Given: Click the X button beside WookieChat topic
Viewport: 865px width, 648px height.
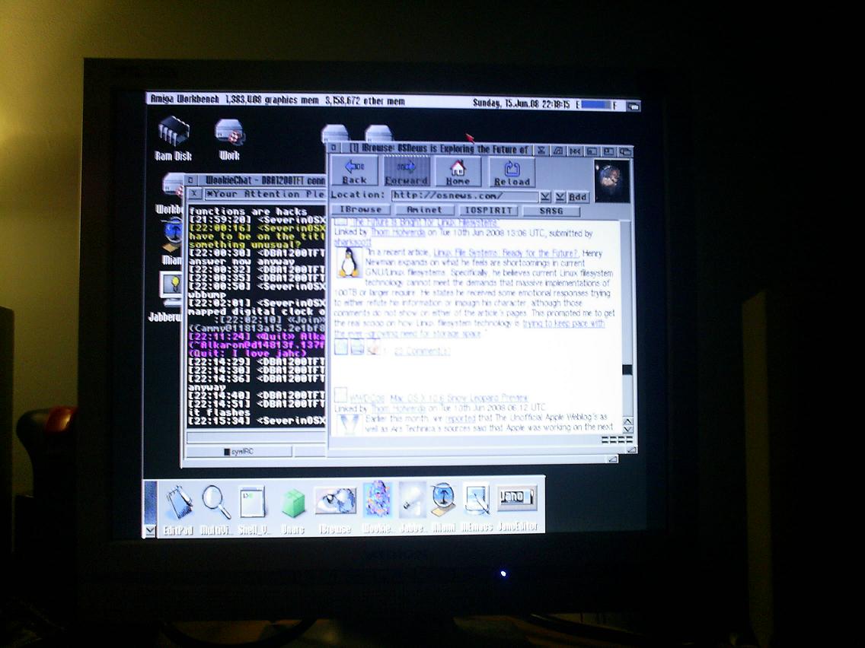Looking at the screenshot, I should [x=194, y=194].
